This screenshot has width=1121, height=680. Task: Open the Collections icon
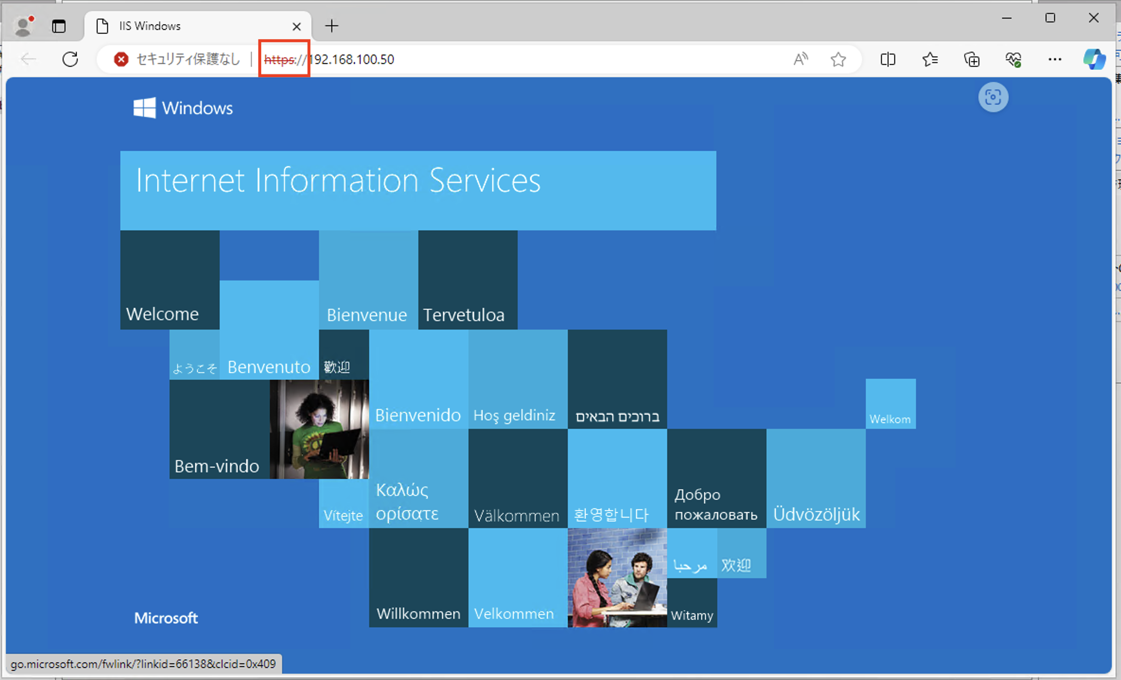pyautogui.click(x=971, y=59)
